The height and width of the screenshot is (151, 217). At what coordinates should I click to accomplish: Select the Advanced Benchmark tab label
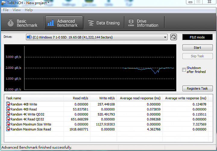tap(67, 23)
